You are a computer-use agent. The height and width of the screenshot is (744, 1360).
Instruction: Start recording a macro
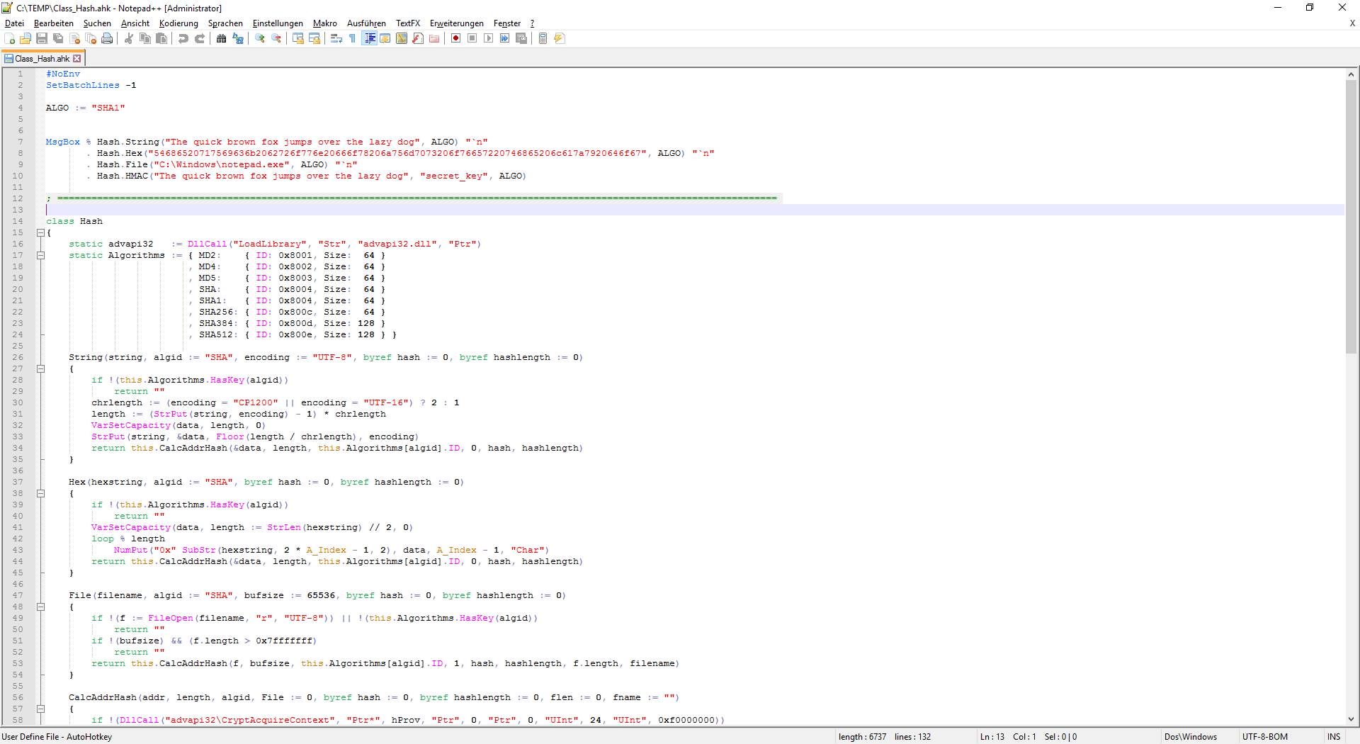(x=455, y=38)
